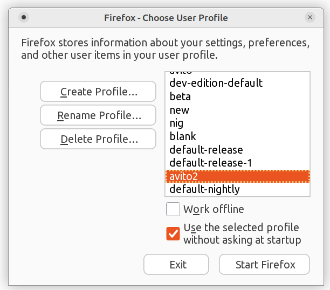Select the dev-edition-default profile
The width and height of the screenshot is (330, 290).
pyautogui.click(x=216, y=84)
